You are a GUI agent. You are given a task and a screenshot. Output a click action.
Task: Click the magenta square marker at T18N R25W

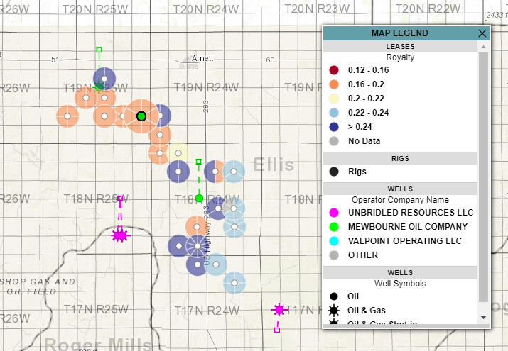120,198
